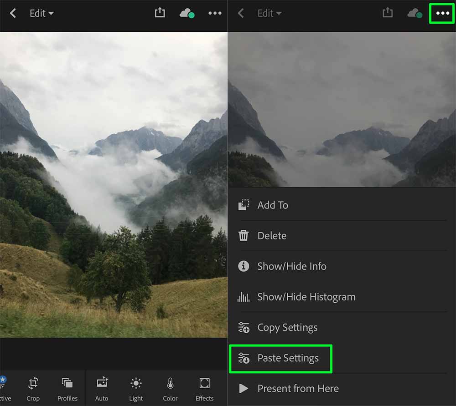Select Present from Here
Image resolution: width=456 pixels, height=406 pixels.
tap(342, 389)
